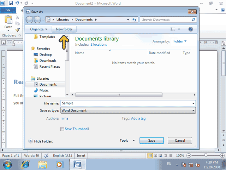The width and height of the screenshot is (226, 170).
Task: Select Downloads in Favorites
Action: click(48, 61)
